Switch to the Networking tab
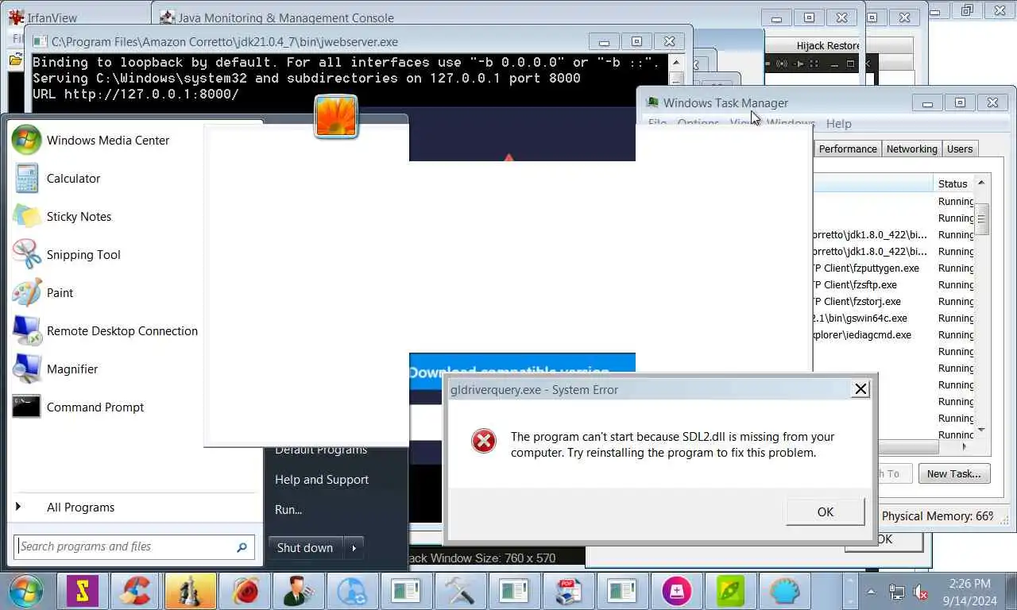Viewport: 1017px width, 610px height. point(911,149)
